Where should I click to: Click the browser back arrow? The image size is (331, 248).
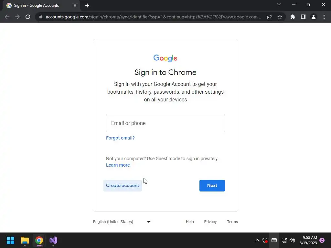point(7,17)
